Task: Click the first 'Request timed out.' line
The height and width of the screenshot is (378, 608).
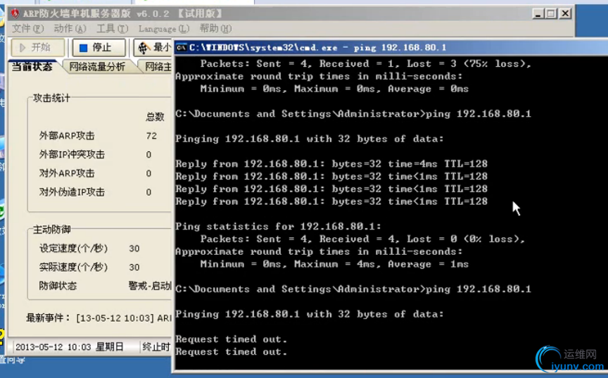Action: click(231, 339)
